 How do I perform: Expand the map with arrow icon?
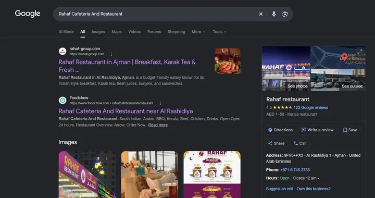tap(360, 52)
